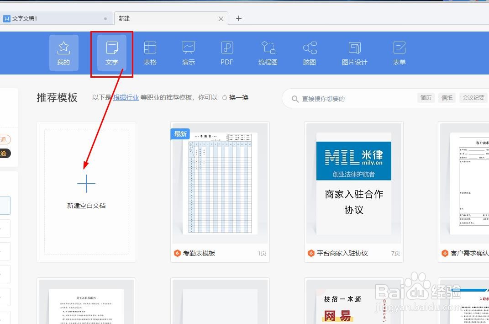Click the 会议纪要 quick search tag
This screenshot has height=324, width=489.
point(473,97)
